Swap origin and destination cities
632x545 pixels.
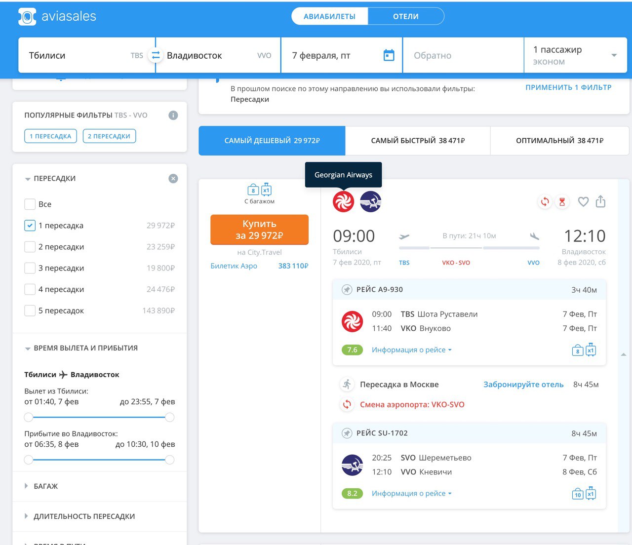point(156,55)
